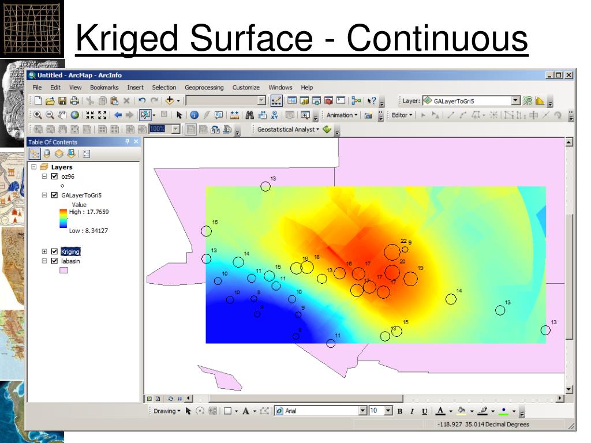Open the Insert menu
Screen dimensions: 591x443
[x=135, y=88]
